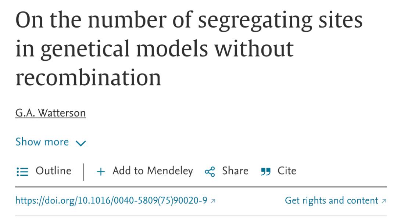Follow the doi.org article link
The image size is (397, 222).
111,201
